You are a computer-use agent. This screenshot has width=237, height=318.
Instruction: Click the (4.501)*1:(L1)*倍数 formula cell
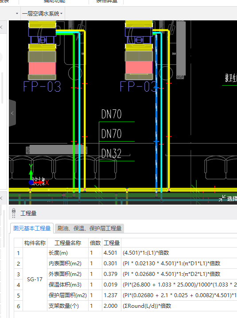179,253
